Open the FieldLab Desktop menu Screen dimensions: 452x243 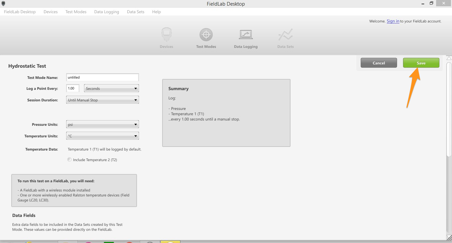20,12
